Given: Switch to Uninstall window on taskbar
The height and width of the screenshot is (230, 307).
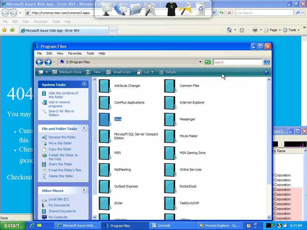Looking at the screenshot, I should click(x=172, y=226).
